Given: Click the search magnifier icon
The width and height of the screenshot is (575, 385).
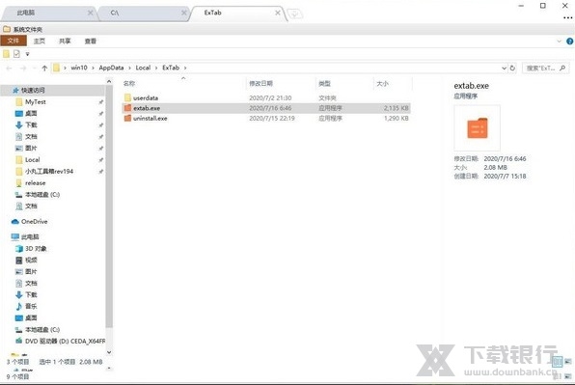Looking at the screenshot, I should point(562,68).
